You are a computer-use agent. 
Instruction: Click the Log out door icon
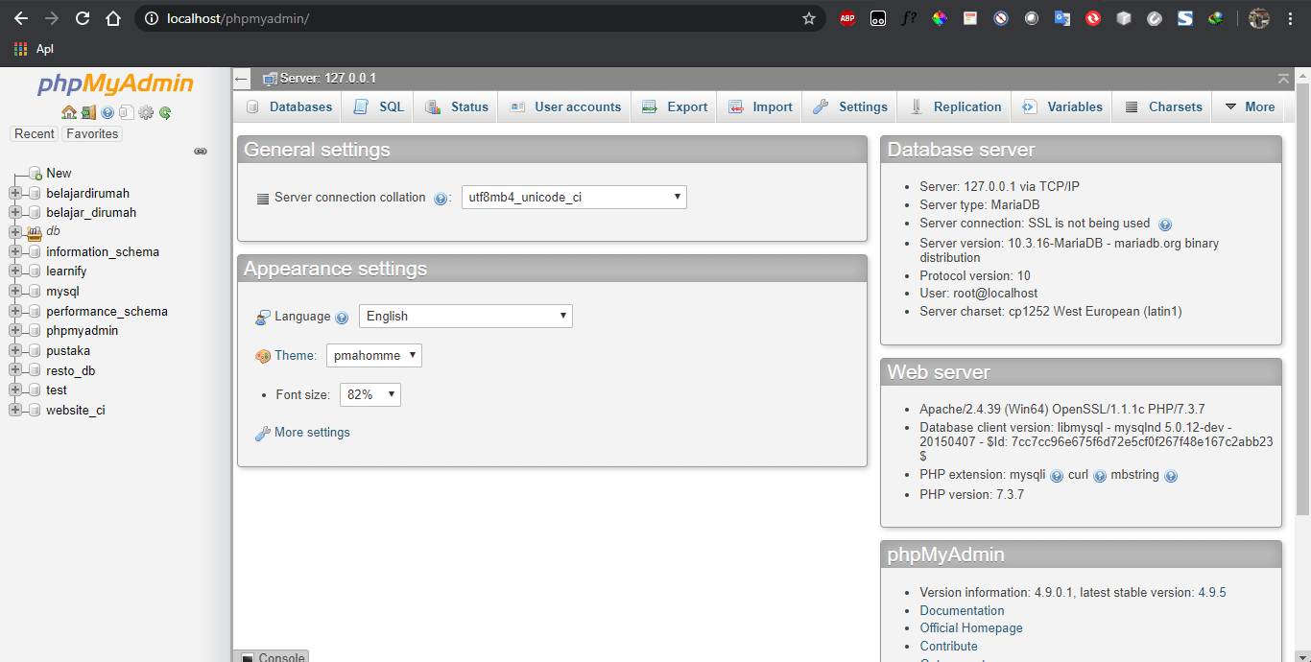(x=88, y=112)
